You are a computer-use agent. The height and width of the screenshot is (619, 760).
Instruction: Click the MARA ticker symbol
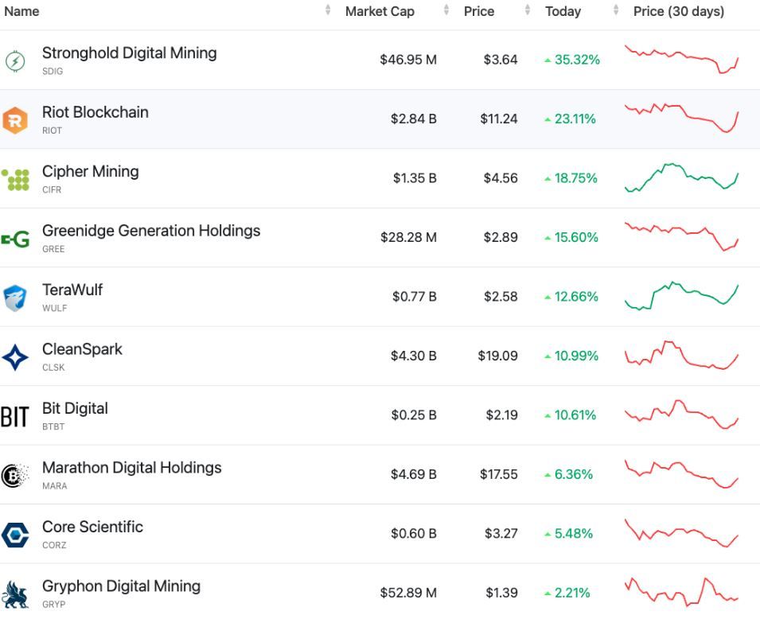[54, 485]
